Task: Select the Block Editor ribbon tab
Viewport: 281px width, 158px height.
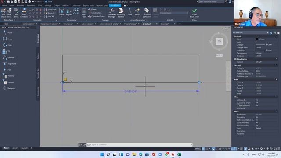Action: point(115,6)
